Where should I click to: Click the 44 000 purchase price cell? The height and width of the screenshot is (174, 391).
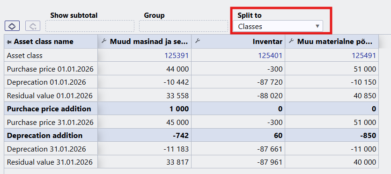click(145, 69)
